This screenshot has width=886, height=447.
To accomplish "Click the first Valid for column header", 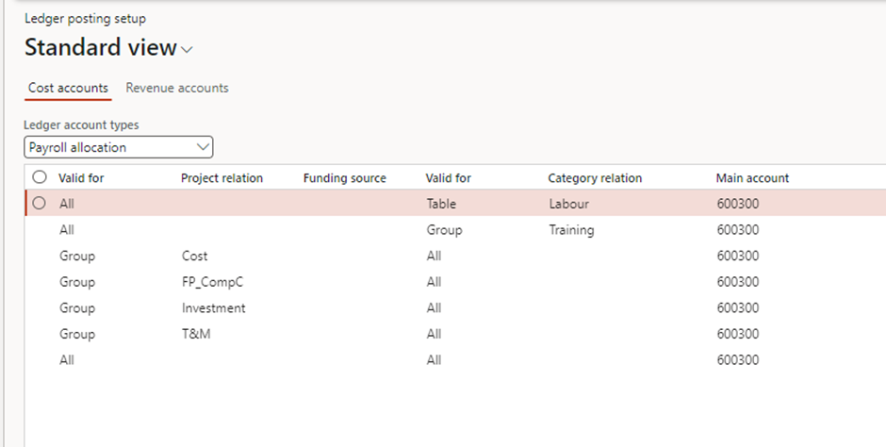I will click(x=81, y=178).
